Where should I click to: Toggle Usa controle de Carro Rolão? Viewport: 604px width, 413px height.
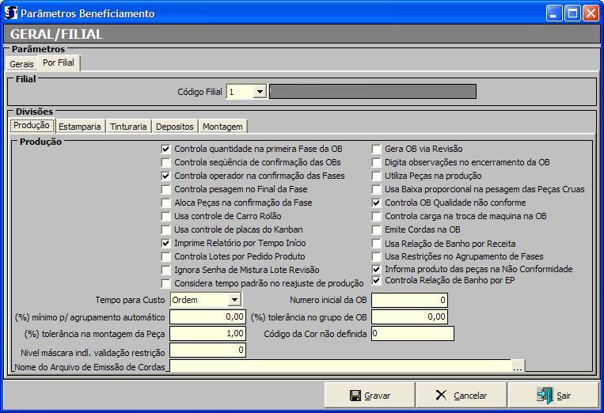point(165,216)
